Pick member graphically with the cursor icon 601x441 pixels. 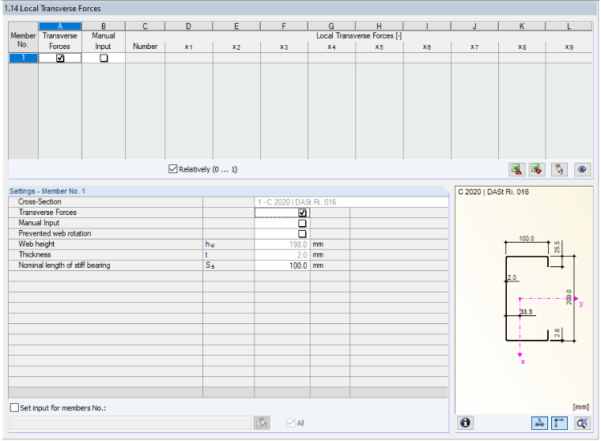click(559, 169)
